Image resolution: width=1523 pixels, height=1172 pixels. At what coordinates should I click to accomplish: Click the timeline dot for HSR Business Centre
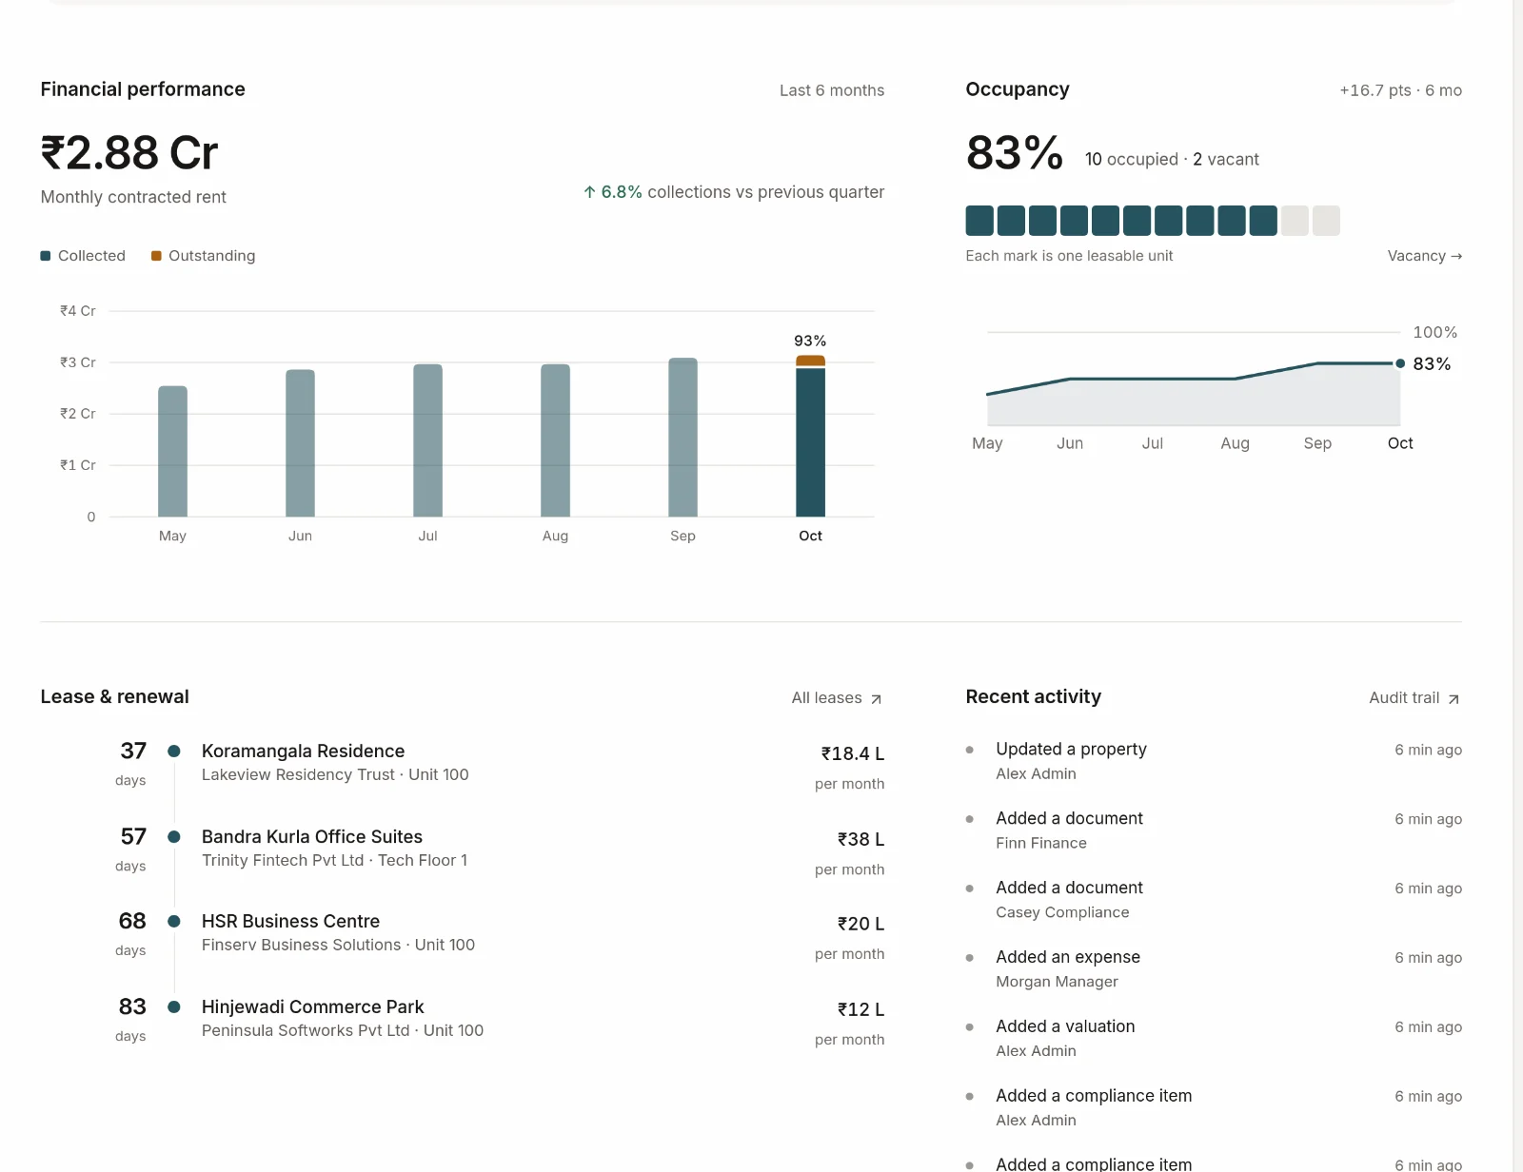[174, 922]
